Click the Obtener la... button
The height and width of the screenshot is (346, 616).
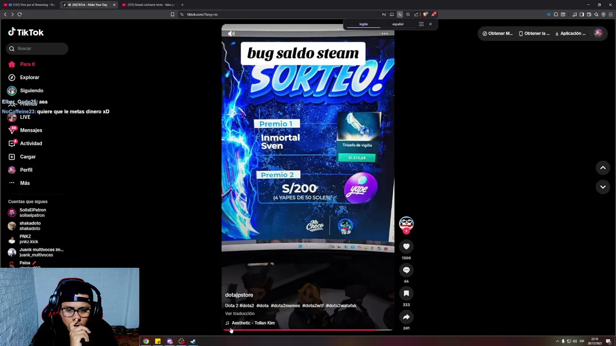tap(534, 33)
